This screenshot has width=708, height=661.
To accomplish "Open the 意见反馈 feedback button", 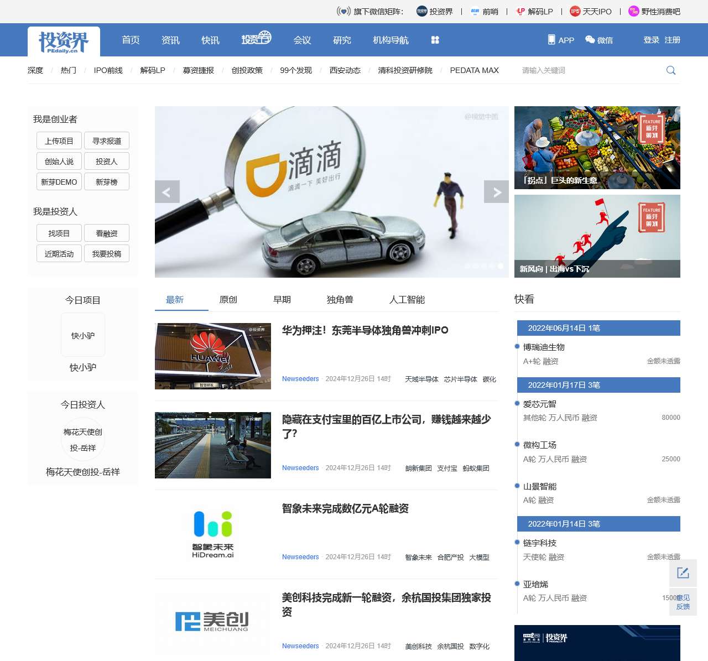I will pyautogui.click(x=683, y=602).
